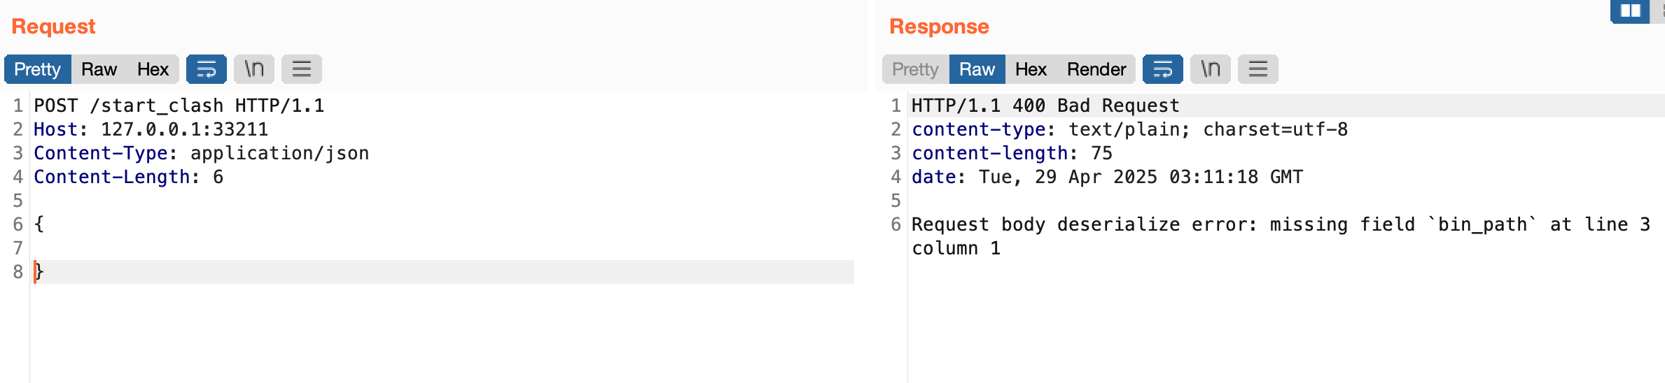
Task: Switch Response view to Hex
Action: point(1031,69)
